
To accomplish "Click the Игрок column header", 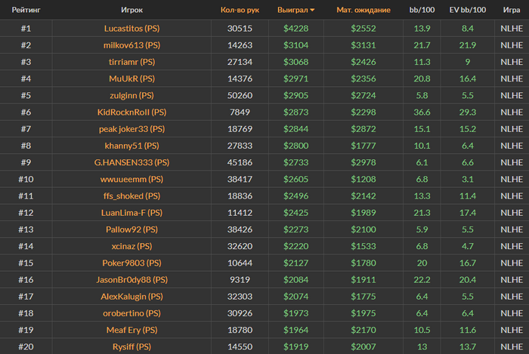I will (137, 11).
